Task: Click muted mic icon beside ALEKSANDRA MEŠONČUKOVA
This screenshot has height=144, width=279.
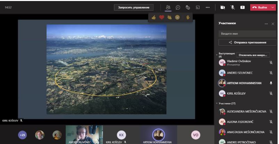Action: (x=271, y=111)
